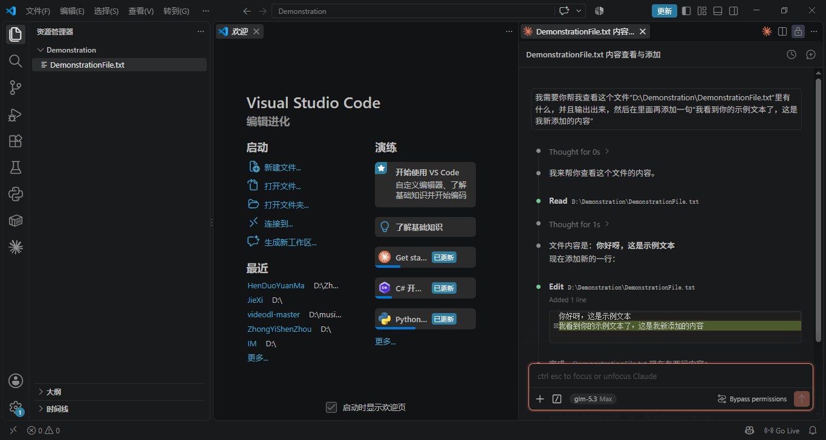
Task: Add attachment with plus icon in Claude input
Action: coord(540,399)
